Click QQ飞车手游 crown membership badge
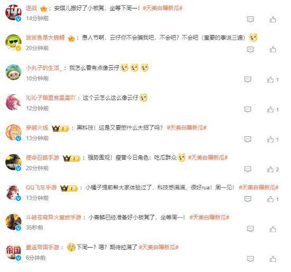Image resolution: width=291 pixels, height=272 pixels. [69, 188]
